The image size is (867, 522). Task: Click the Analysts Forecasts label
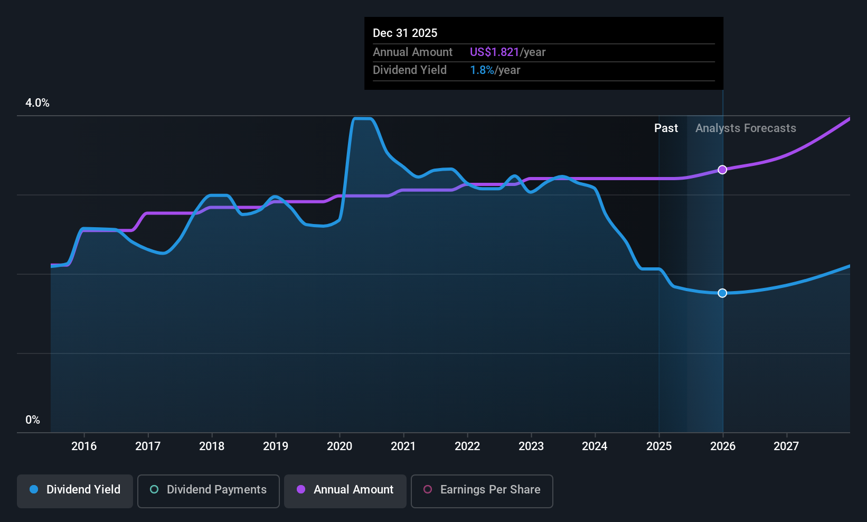pyautogui.click(x=746, y=128)
